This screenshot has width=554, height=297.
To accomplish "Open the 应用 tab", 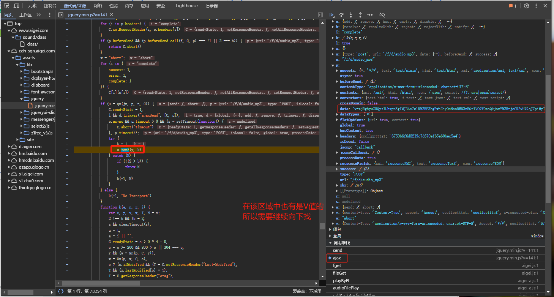I will click(x=145, y=6).
